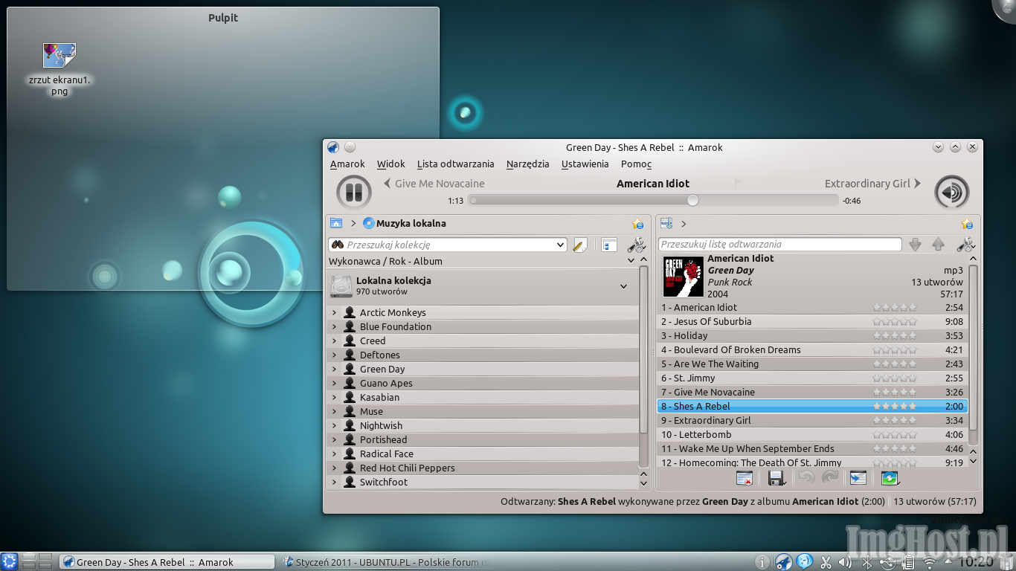Open bookmarks star in the collection browser
The height and width of the screenshot is (571, 1016).
637,224
